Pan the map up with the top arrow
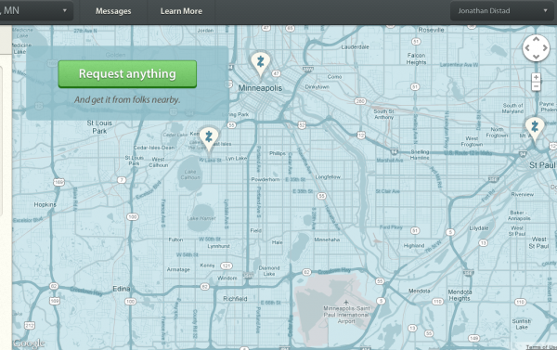The width and height of the screenshot is (557, 350). coord(536,39)
